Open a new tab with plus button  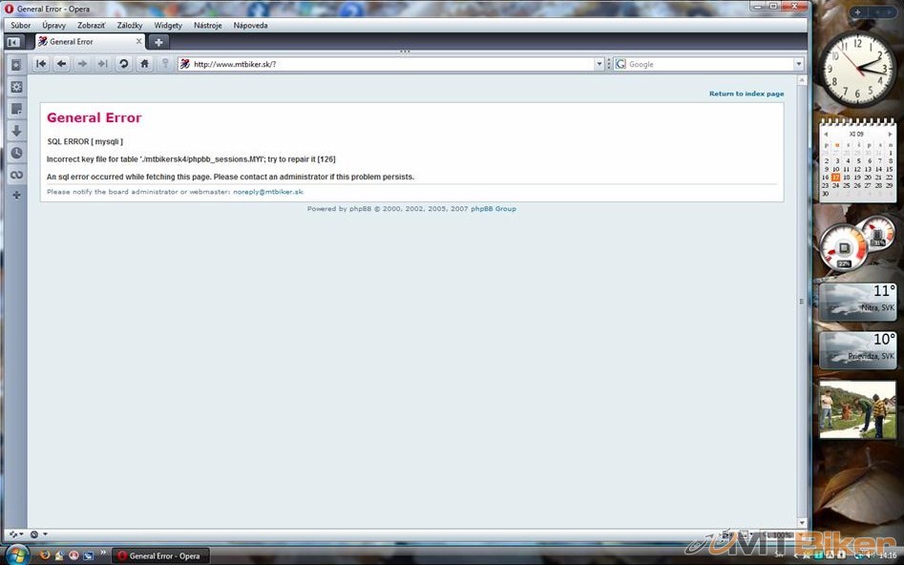[158, 42]
